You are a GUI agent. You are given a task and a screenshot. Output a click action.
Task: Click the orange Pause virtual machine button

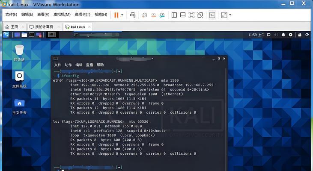pos(116,15)
